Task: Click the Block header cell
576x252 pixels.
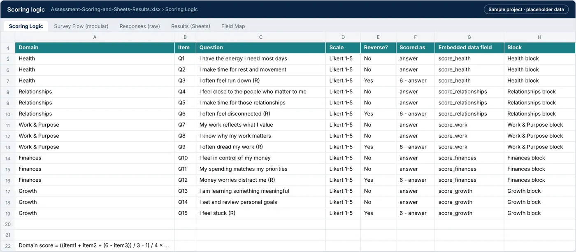Action: pos(539,48)
